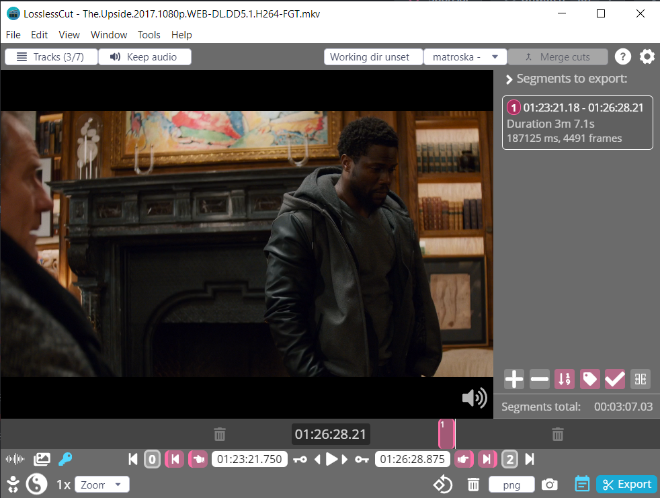The image size is (660, 498).
Task: Mute the video with the speaker icon
Action: click(475, 397)
